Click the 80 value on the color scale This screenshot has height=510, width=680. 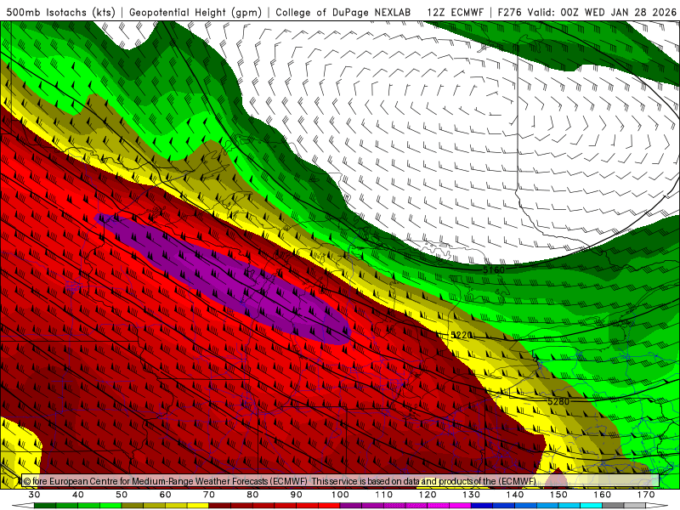click(252, 495)
